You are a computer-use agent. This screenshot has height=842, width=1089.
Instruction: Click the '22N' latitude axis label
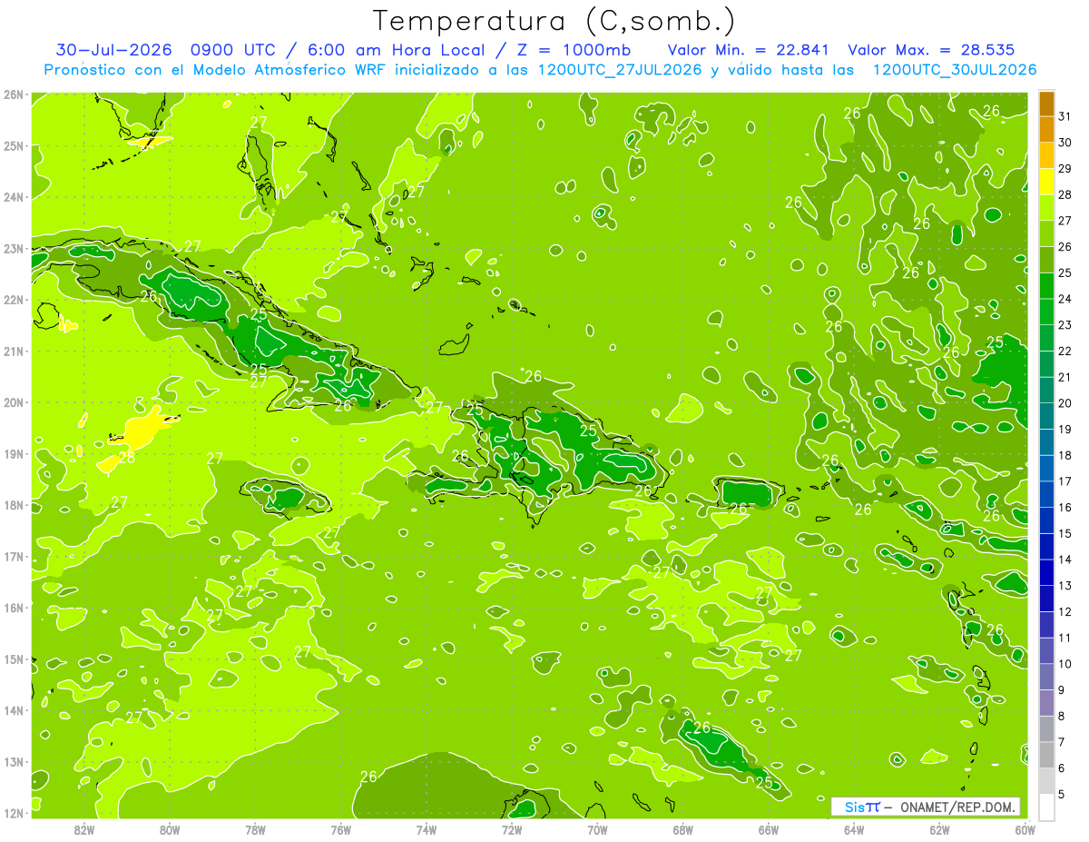click(x=13, y=300)
